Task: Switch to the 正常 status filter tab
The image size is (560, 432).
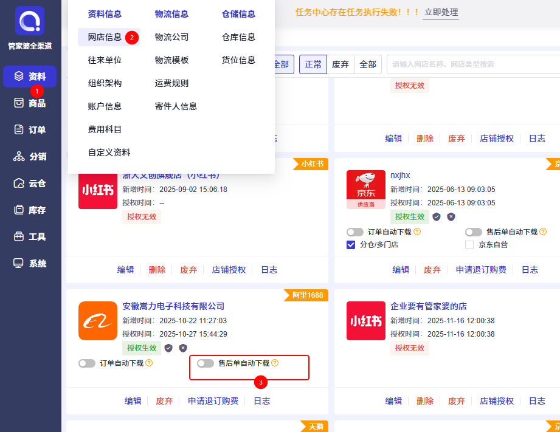Action: point(313,64)
